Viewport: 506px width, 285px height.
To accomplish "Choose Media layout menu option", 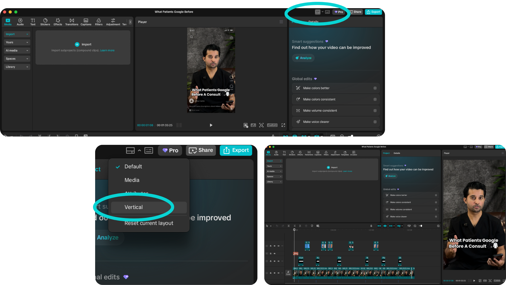I will click(x=132, y=180).
